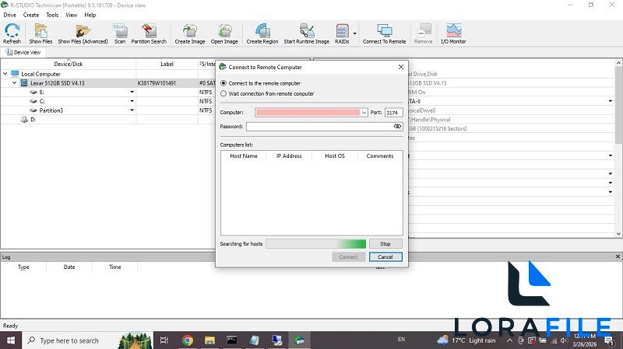623x349 pixels.
Task: Open dropdown arrow on Partition3 row
Action: (132, 110)
